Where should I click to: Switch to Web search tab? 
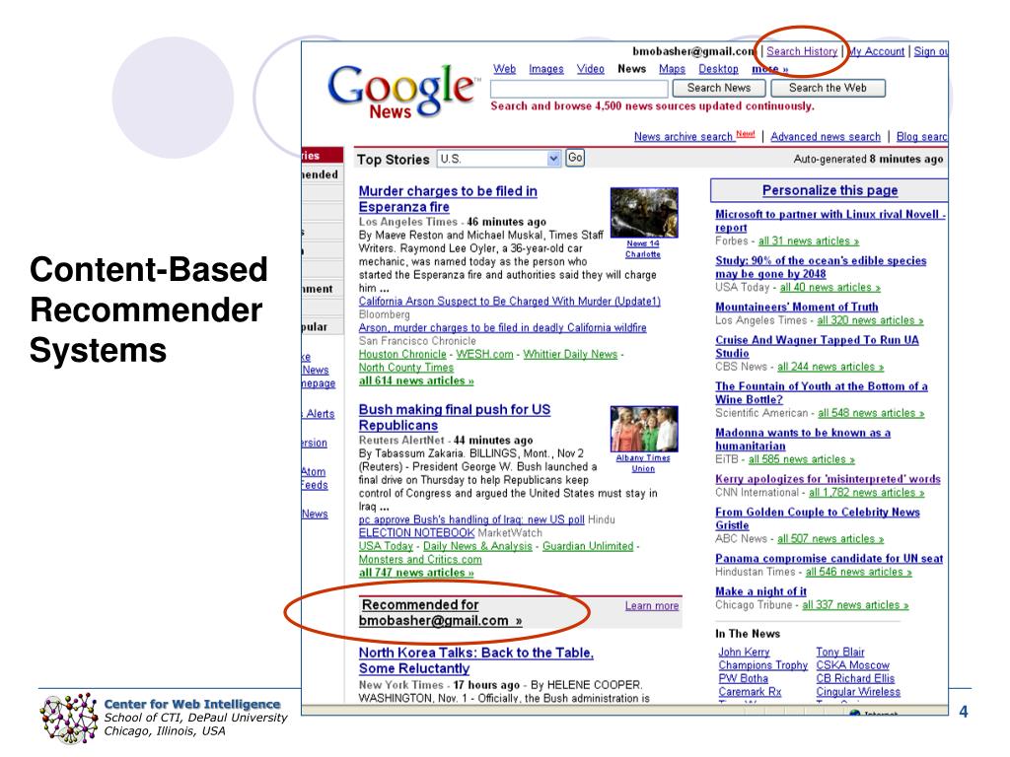tap(504, 69)
